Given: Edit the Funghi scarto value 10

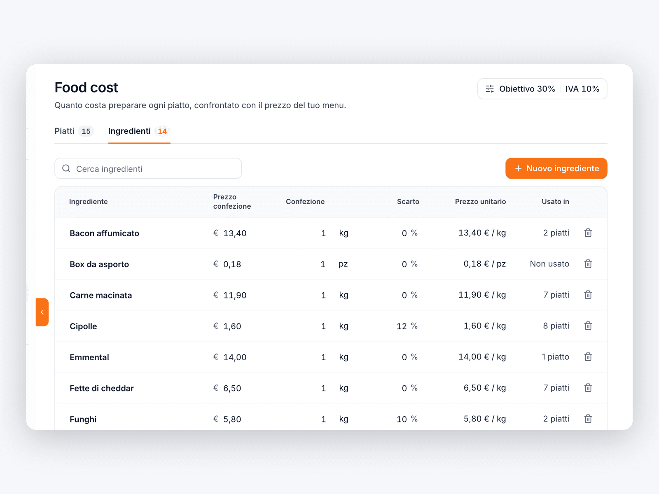Looking at the screenshot, I should click(402, 419).
